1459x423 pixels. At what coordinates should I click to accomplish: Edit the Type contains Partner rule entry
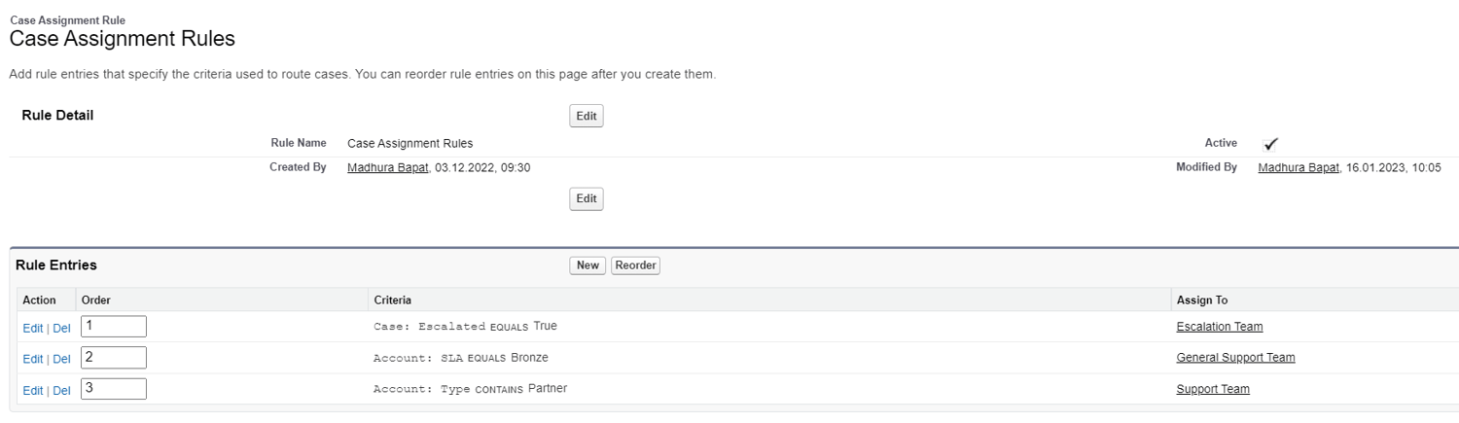click(32, 390)
